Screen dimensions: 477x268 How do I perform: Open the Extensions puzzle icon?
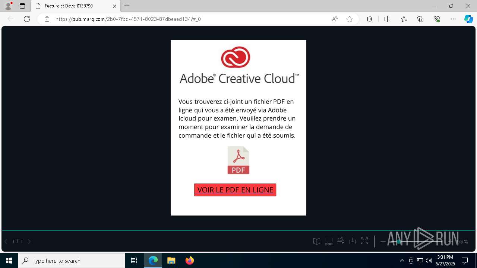point(369,19)
